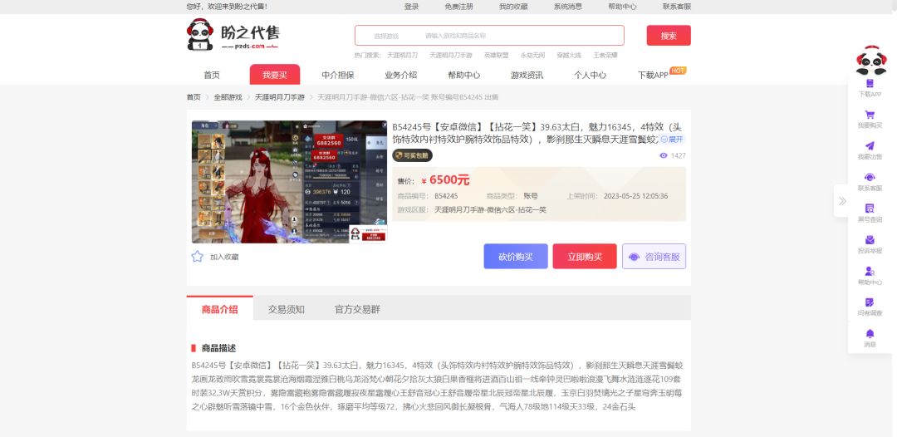Screen dimensions: 897x437
Task: Open the 选择游戏 game selector
Action: [386, 36]
